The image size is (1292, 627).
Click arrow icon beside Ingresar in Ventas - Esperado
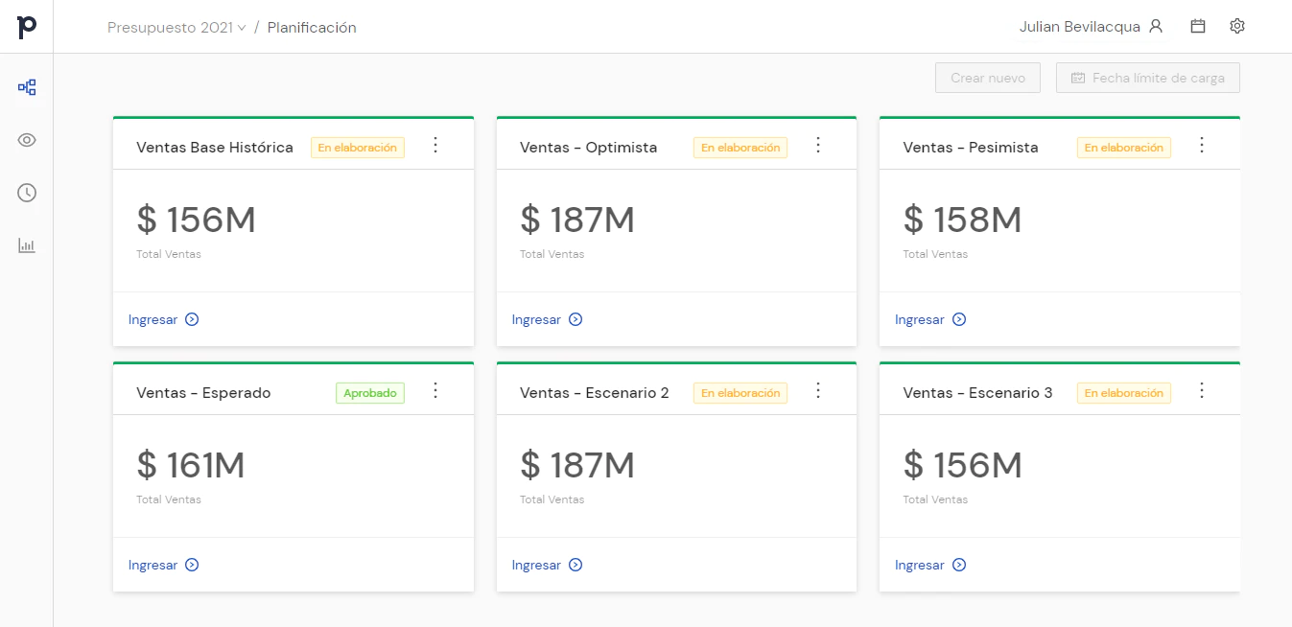[192, 565]
